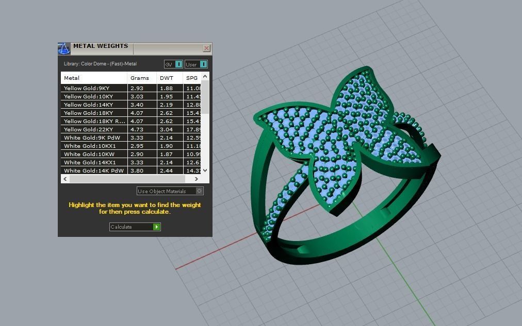Click the Metal Weights scale icon
522x326 pixels.
click(64, 48)
